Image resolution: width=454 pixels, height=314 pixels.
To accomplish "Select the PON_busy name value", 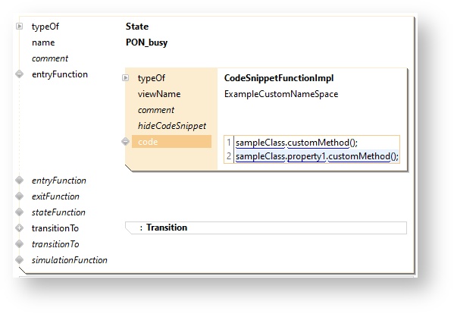I will click(x=146, y=42).
